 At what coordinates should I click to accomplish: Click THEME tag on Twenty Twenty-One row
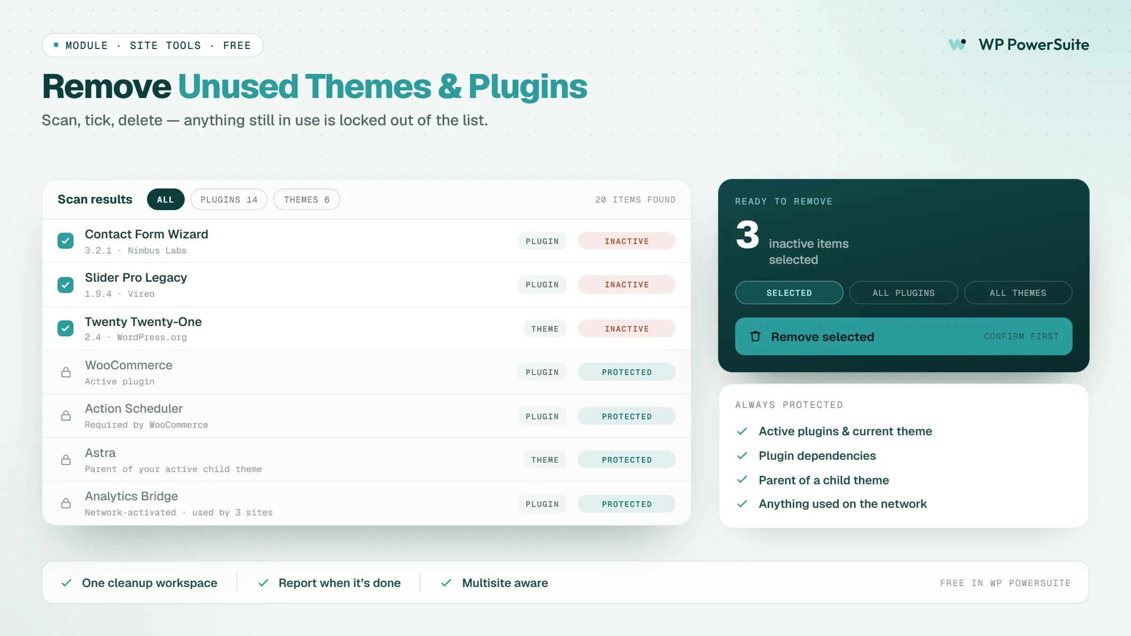[x=545, y=328]
